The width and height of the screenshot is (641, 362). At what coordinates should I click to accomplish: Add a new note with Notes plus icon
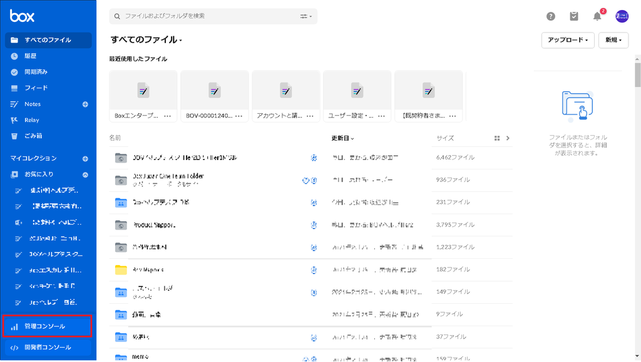tap(85, 104)
